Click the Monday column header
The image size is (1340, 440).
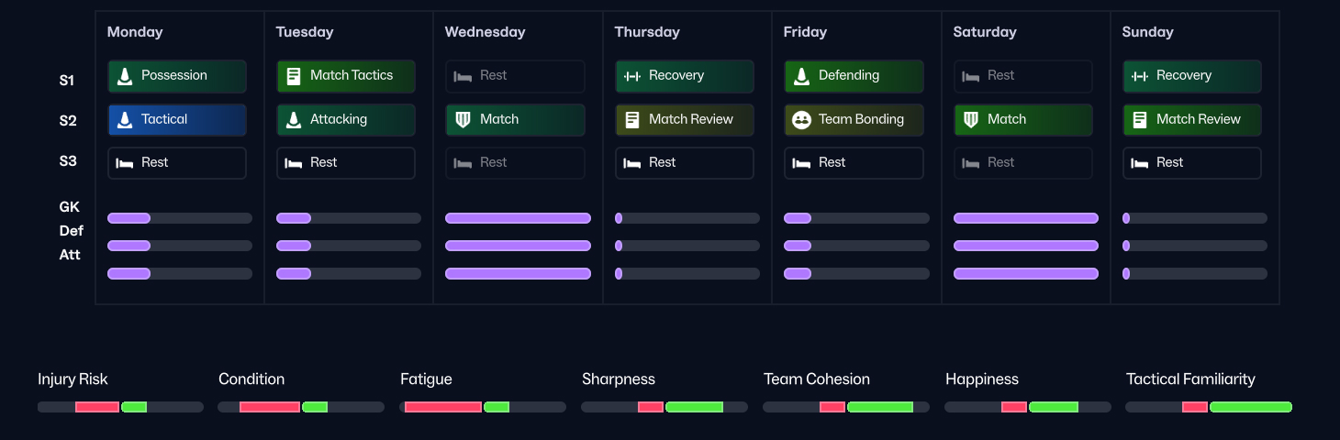[x=135, y=32]
